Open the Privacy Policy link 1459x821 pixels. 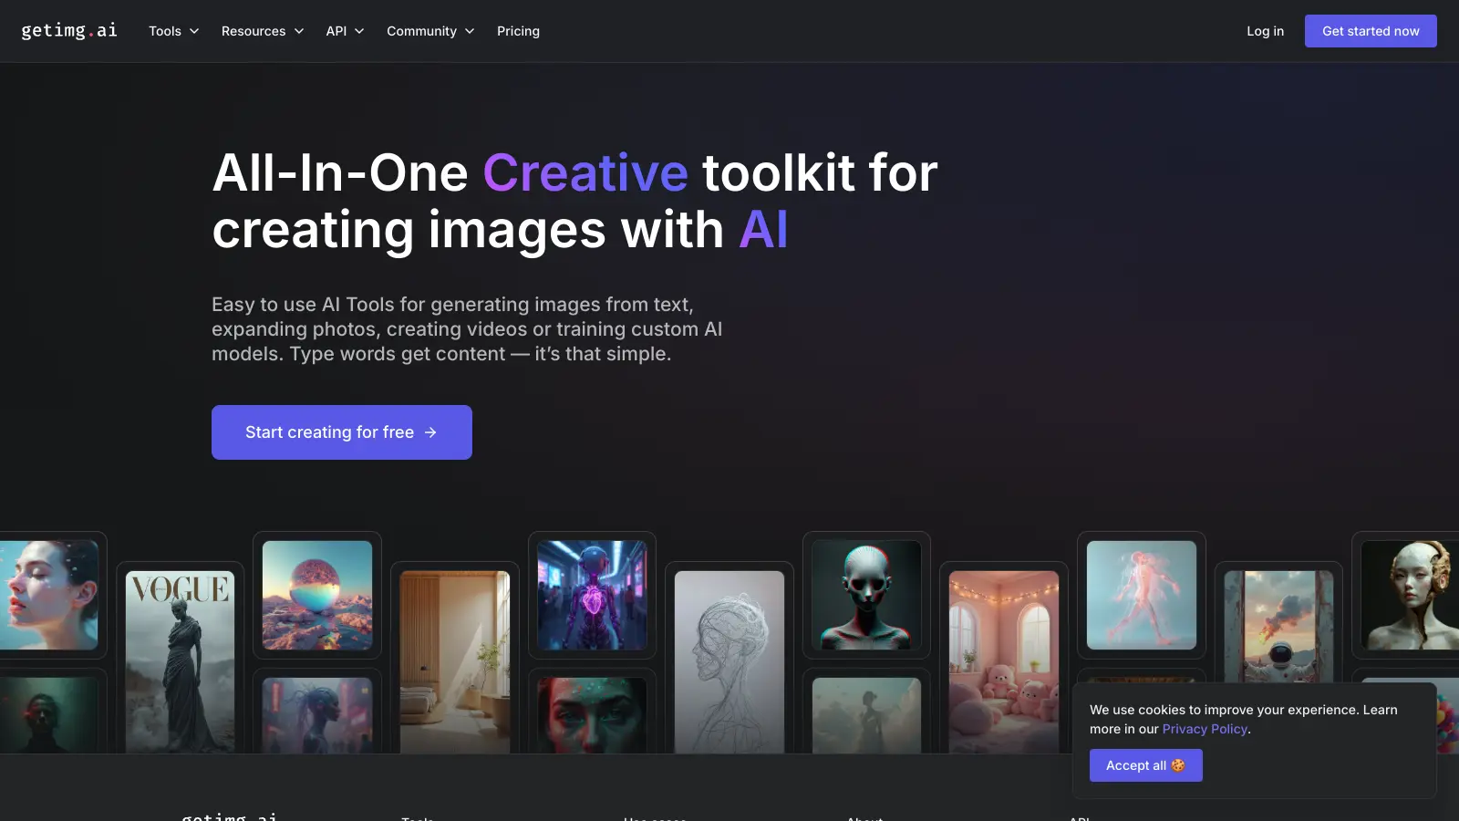tap(1204, 728)
